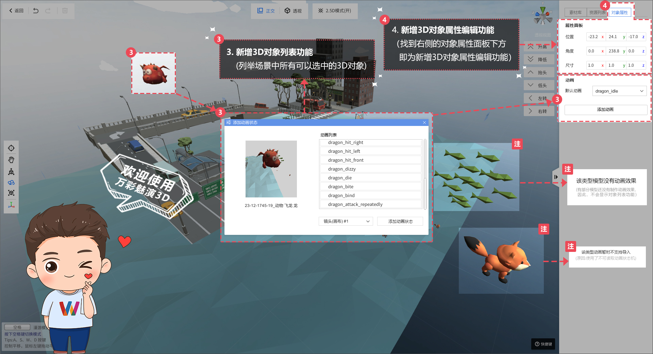
Task: Edit the 角度 z value field
Action: coord(636,51)
